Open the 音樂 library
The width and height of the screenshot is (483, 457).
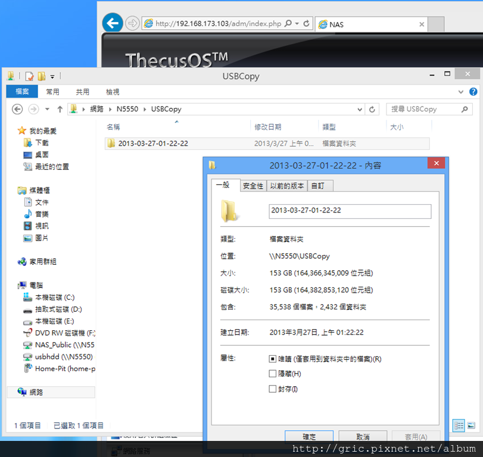coord(42,214)
